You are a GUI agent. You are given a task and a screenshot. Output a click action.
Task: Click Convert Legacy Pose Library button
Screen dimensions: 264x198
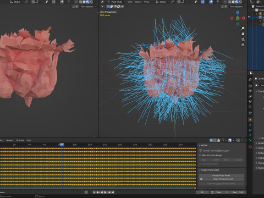(222, 184)
